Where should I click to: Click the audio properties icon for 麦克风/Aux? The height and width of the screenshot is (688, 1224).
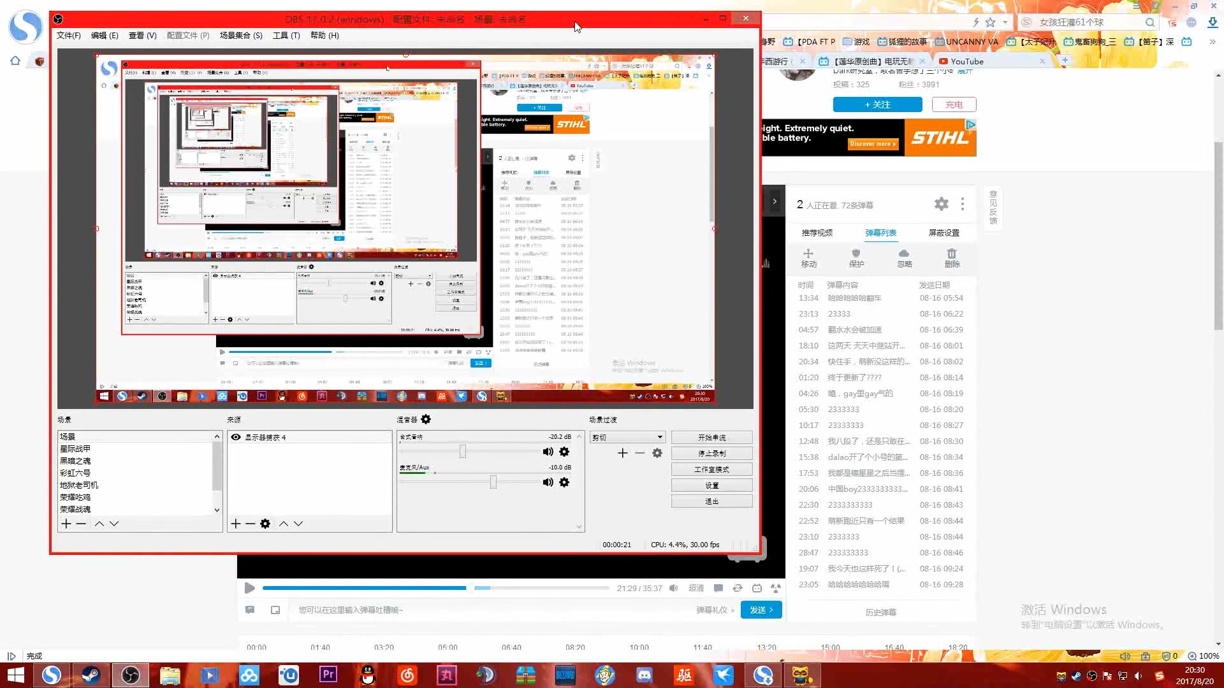point(564,482)
